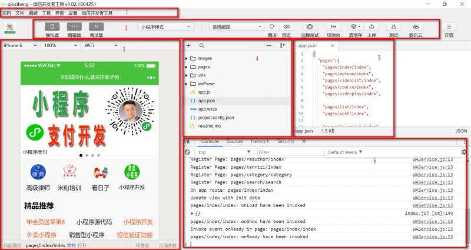Click the upload (上传) icon
Screen dimensions: 471x250
(372, 26)
